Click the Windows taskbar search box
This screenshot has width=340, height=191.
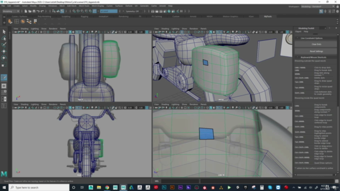click(x=39, y=187)
